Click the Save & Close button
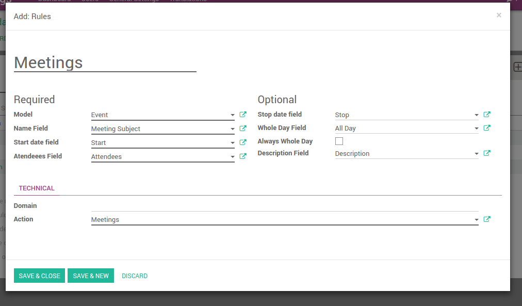The height and width of the screenshot is (306, 522). click(x=40, y=276)
